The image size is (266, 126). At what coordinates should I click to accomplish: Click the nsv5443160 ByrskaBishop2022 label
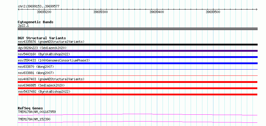click(x=44, y=54)
